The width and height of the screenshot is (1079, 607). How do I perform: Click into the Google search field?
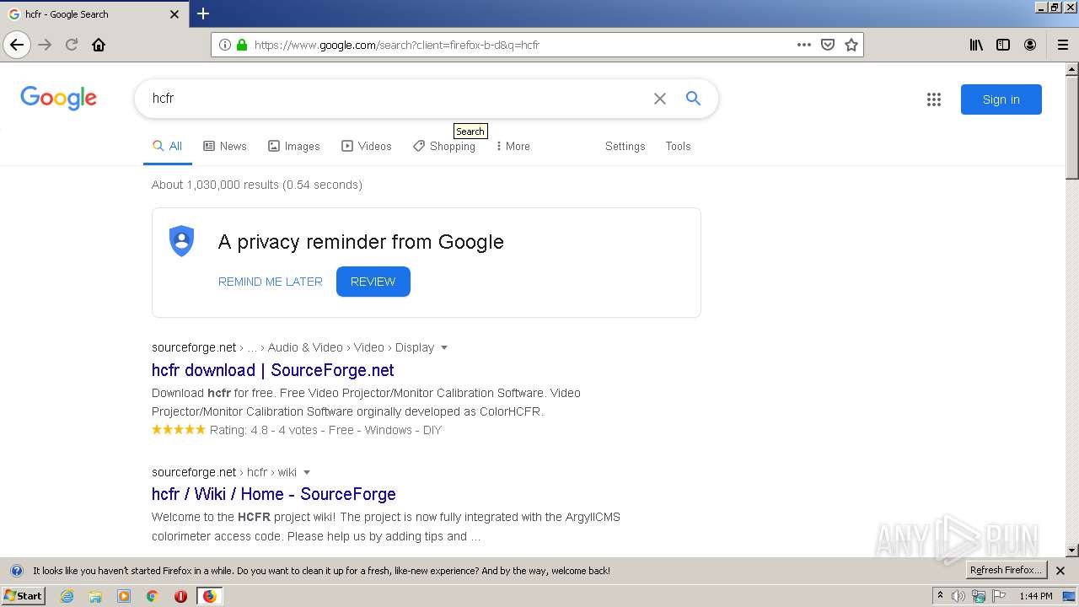396,99
